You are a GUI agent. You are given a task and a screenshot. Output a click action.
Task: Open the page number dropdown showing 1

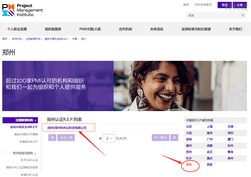pyautogui.click(x=109, y=138)
